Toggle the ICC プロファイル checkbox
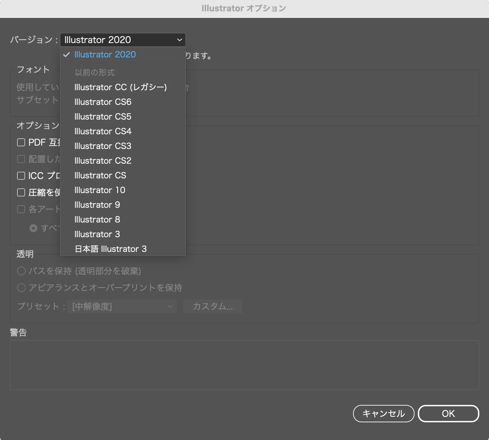This screenshot has height=440, width=489. [x=21, y=176]
